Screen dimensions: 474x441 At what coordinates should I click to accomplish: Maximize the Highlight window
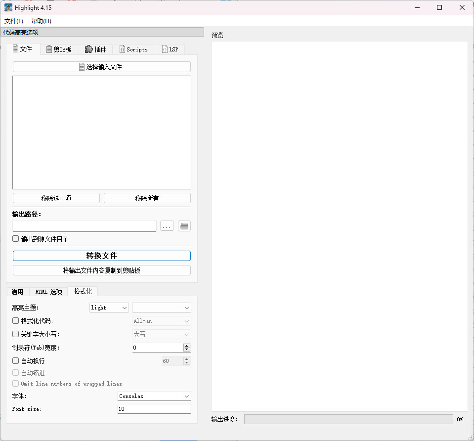click(439, 7)
